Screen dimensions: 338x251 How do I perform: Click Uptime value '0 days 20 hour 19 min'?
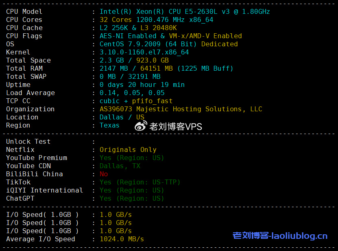pyautogui.click(x=142, y=85)
